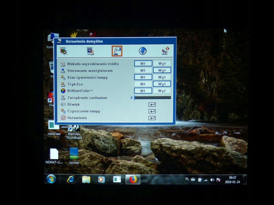Turn on Tryb Eco
274x205 pixels.
[x=143, y=84]
